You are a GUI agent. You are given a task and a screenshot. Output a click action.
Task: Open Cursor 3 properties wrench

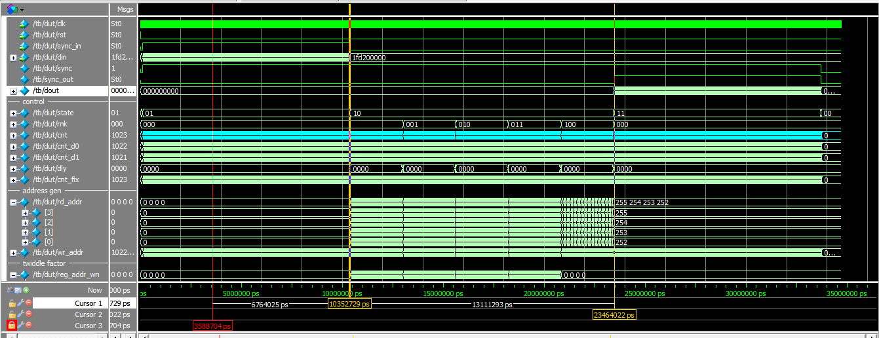(x=20, y=325)
